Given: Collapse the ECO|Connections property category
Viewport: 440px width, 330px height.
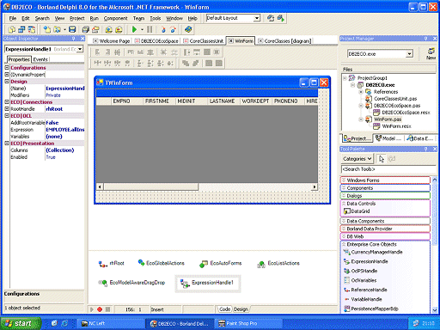Looking at the screenshot, I should coord(7,101).
